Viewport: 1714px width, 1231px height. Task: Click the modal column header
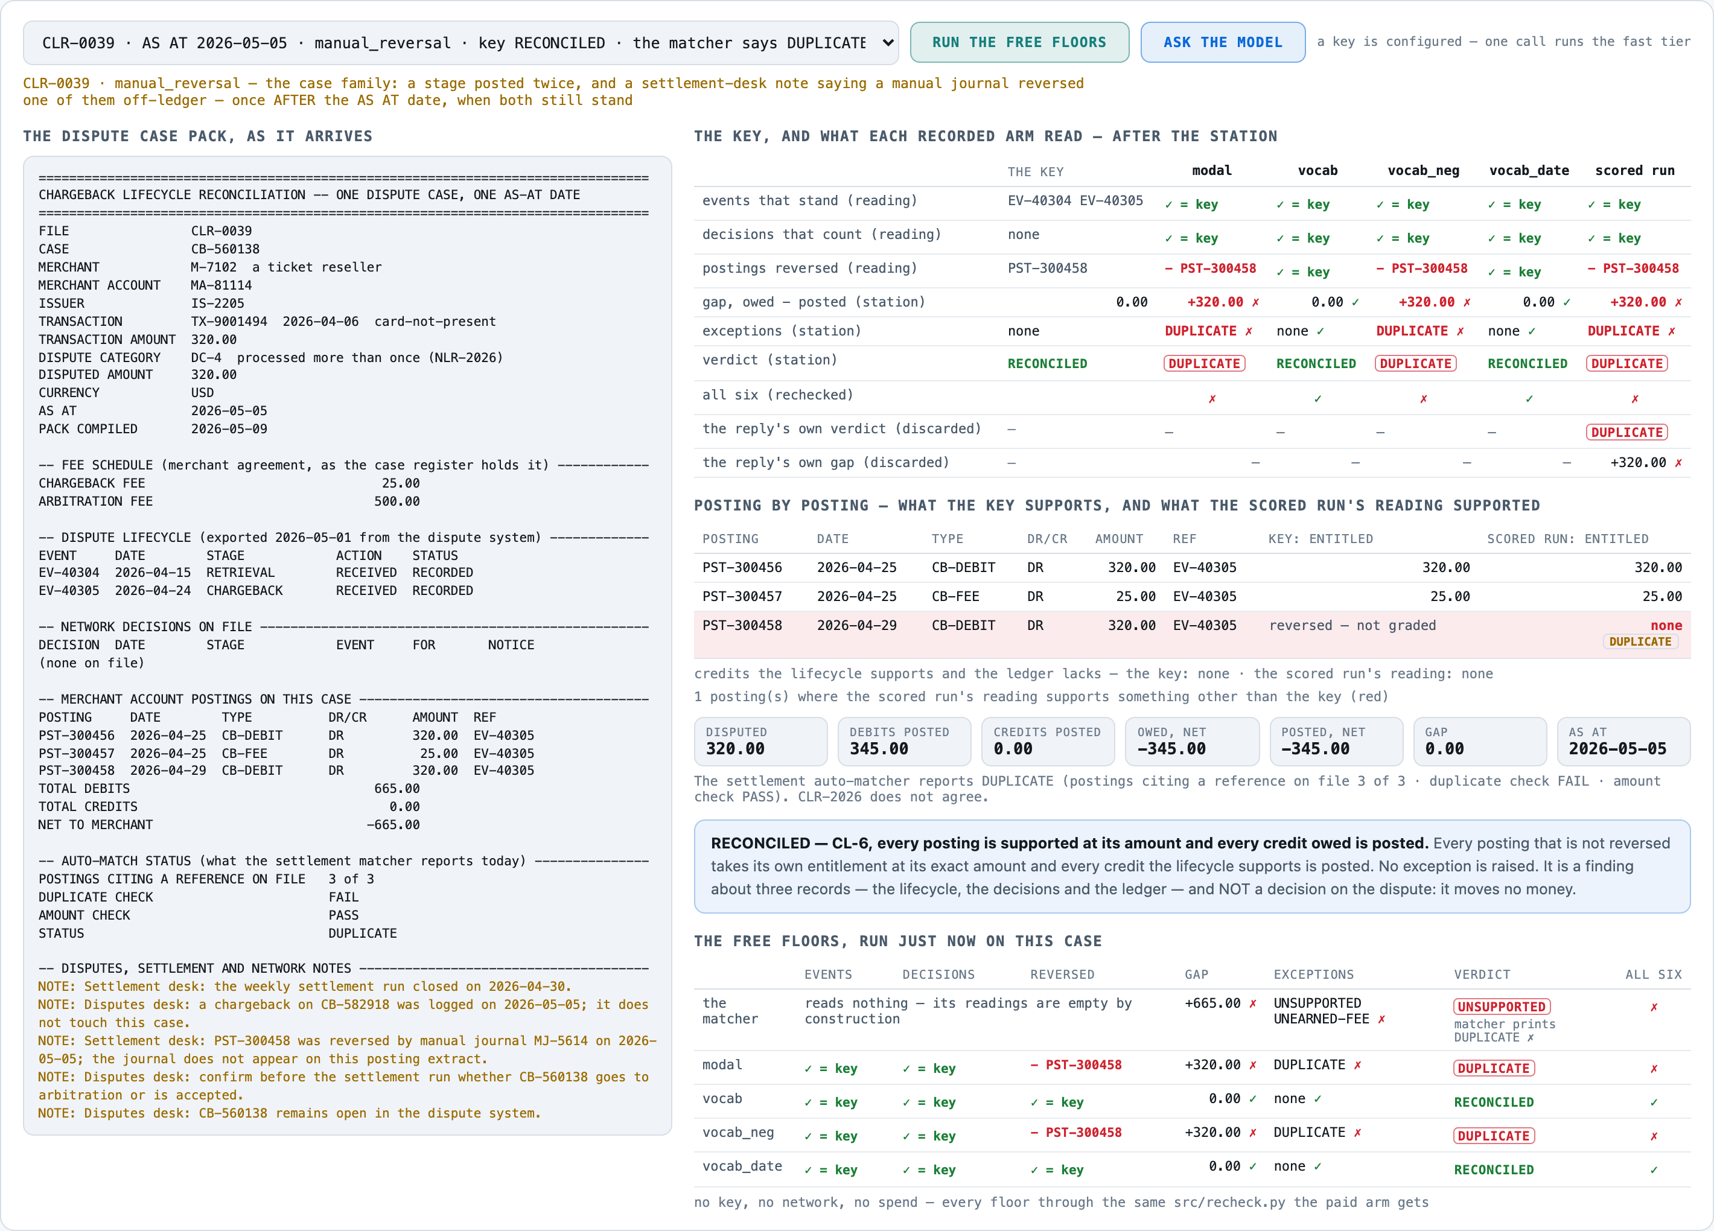pyautogui.click(x=1211, y=171)
